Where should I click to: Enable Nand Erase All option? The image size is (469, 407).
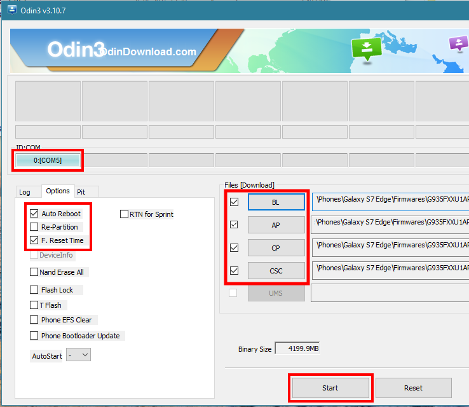34,272
